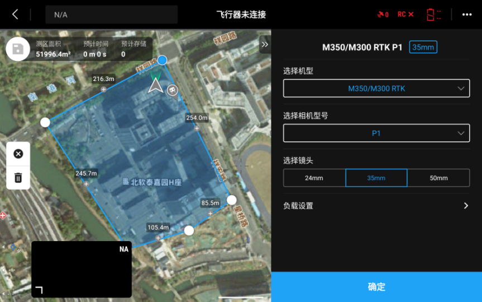Tap the N/A mission name field
The height and width of the screenshot is (302, 482).
[x=111, y=15]
